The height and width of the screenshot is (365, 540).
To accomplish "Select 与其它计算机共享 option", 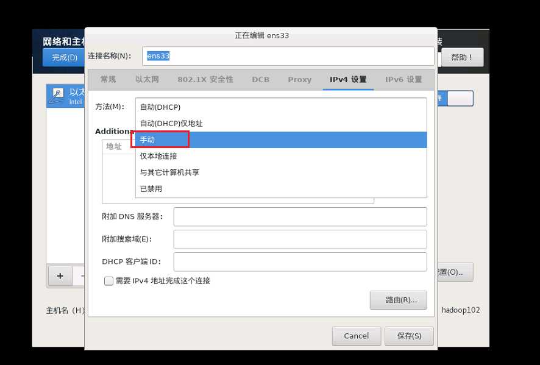I will (x=281, y=172).
